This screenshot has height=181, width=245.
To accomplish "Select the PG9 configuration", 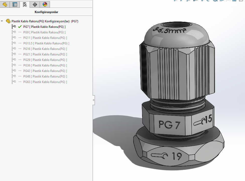I will tap(44, 32).
